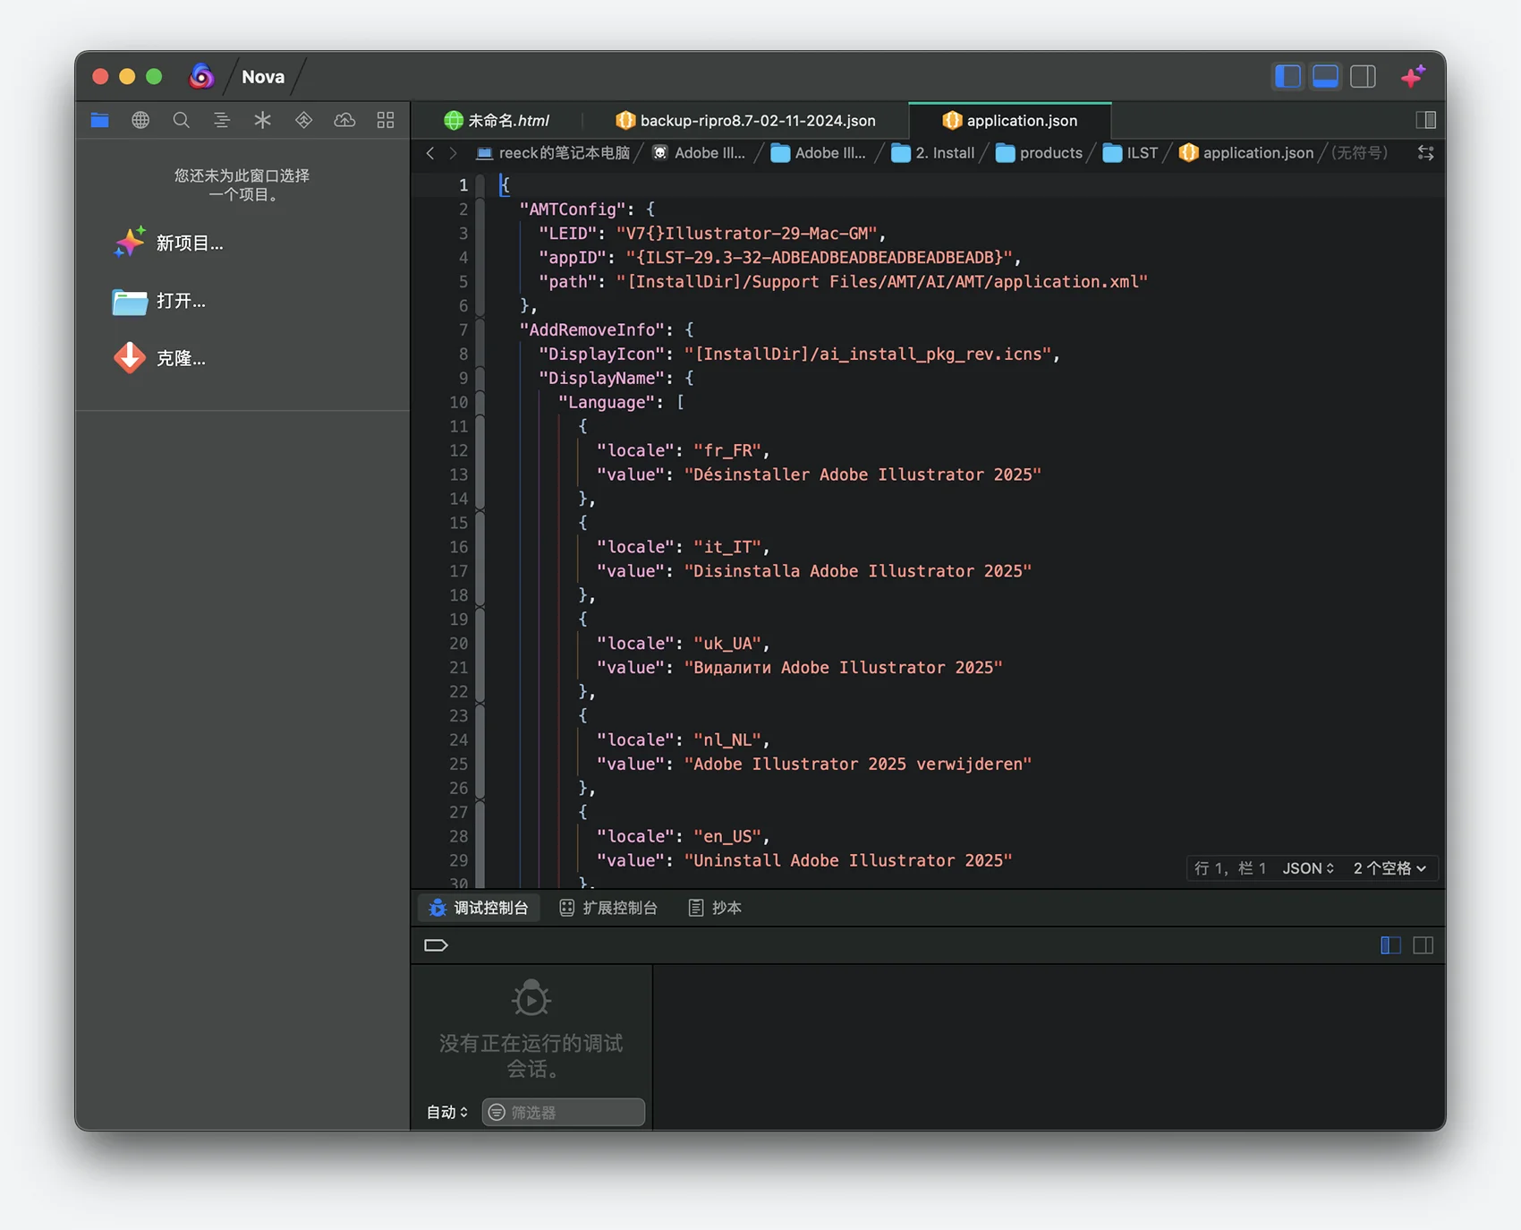Switch to the 未命名.html tab
Viewport: 1521px width, 1230px height.
(497, 120)
